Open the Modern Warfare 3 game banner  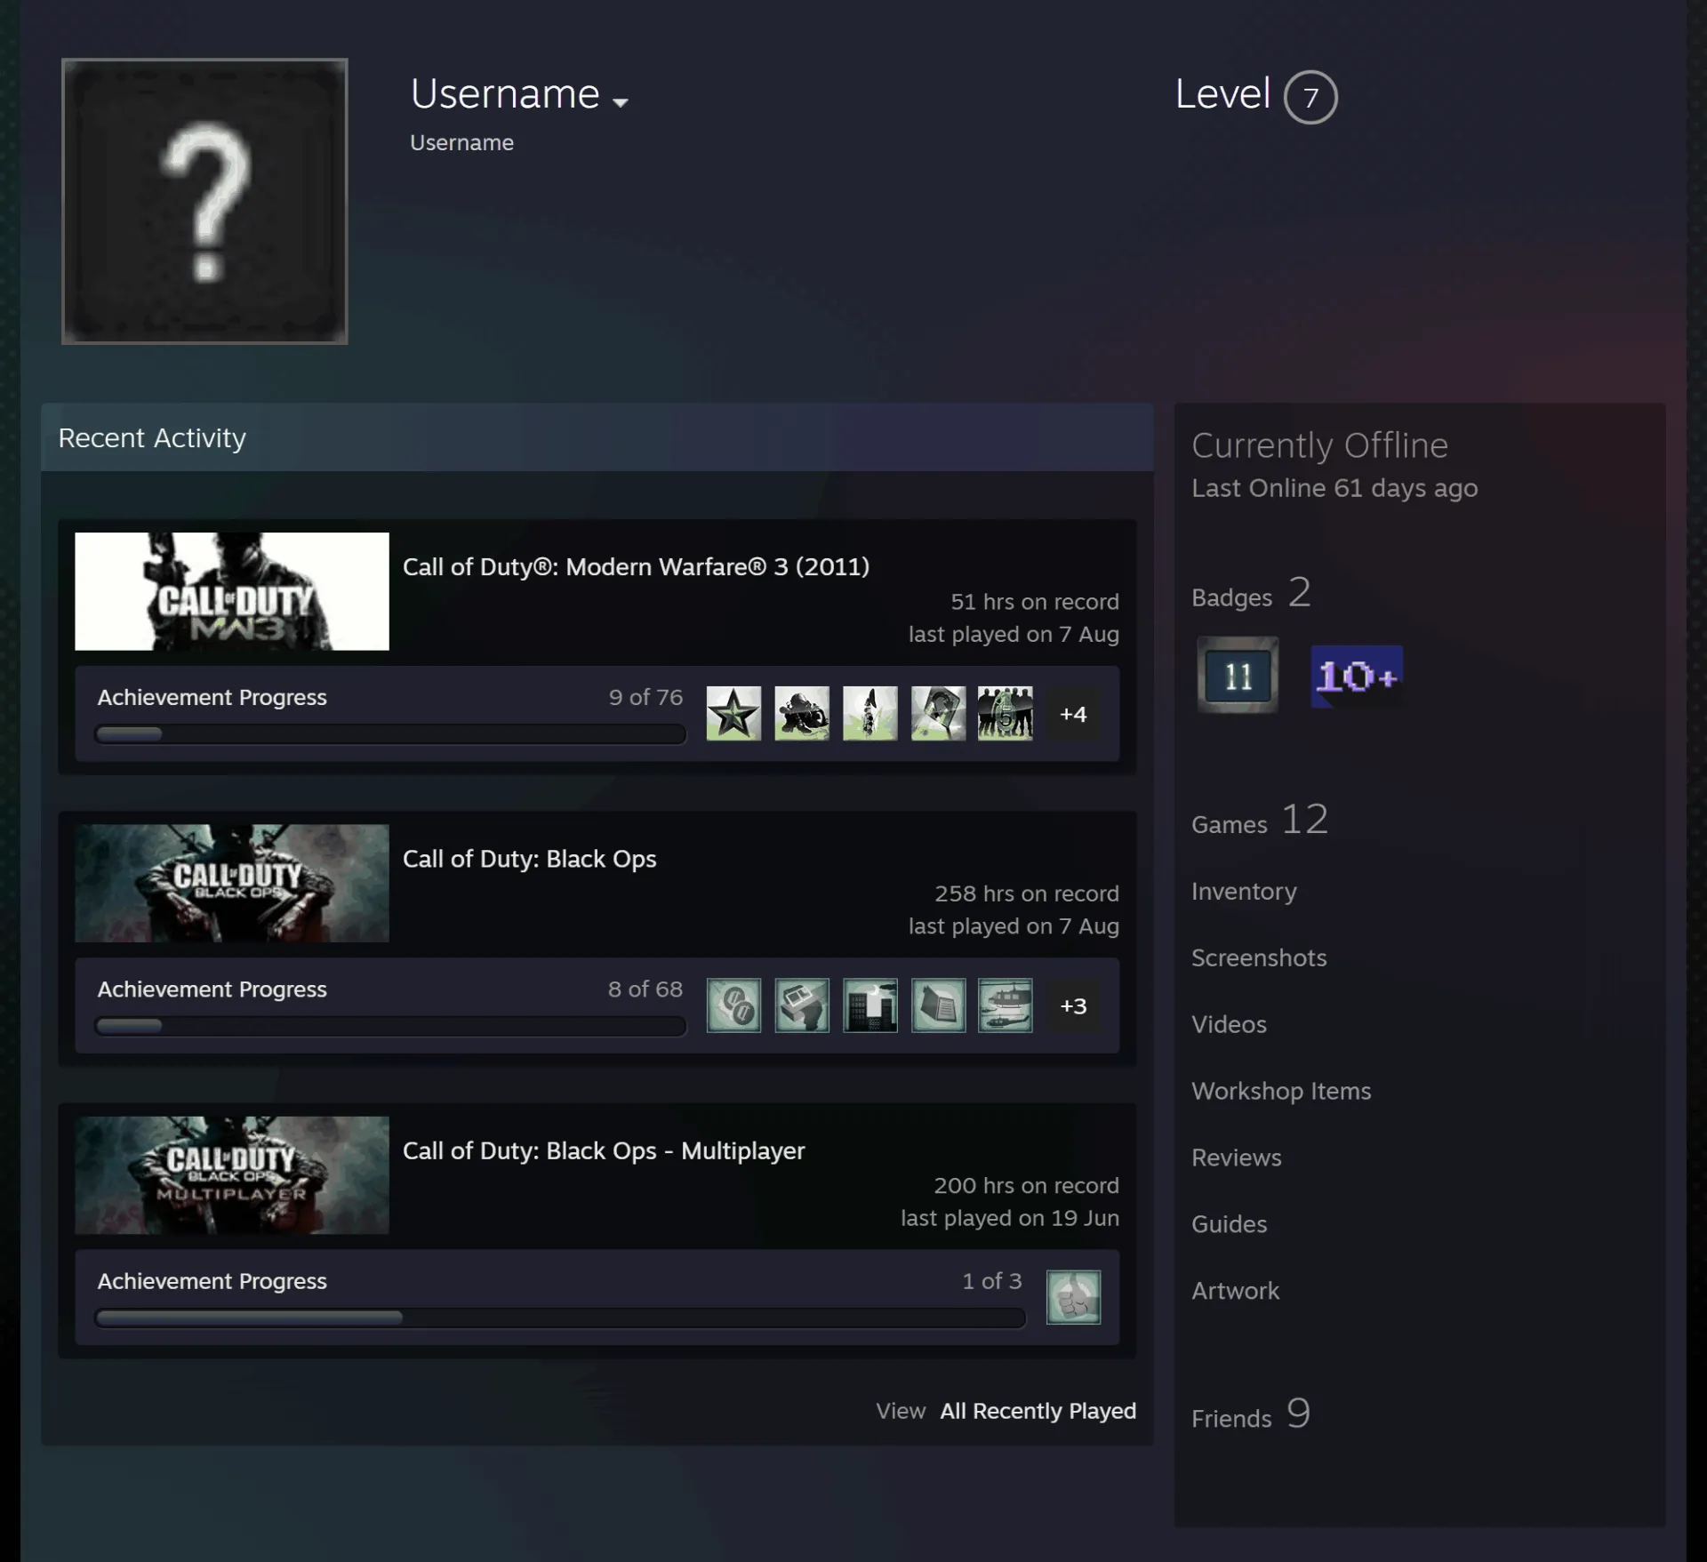pos(232,591)
